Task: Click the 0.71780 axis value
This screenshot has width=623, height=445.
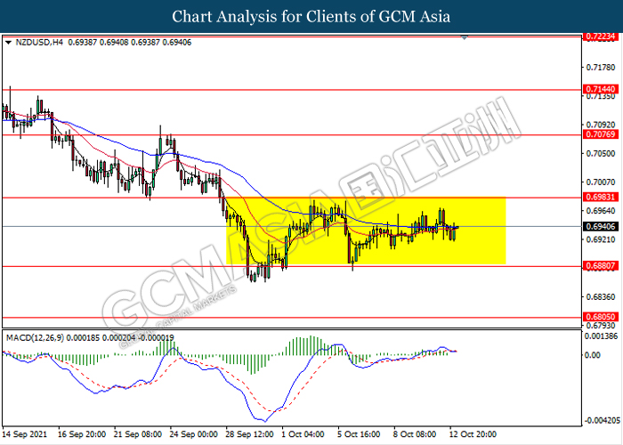Action: 601,68
